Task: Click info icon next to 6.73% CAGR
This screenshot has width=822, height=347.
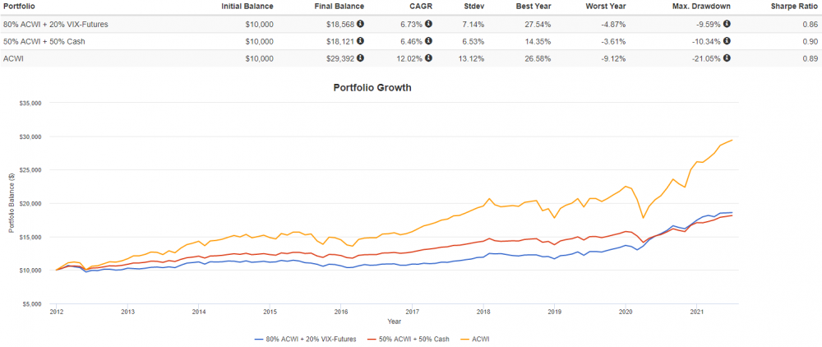Action: pos(428,25)
